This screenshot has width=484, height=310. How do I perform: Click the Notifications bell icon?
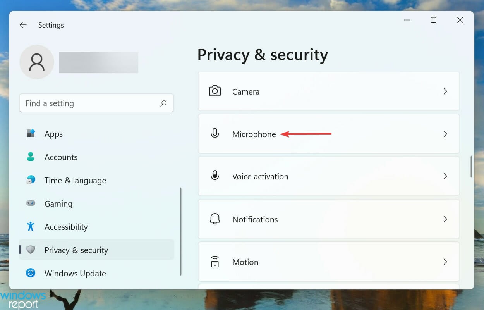point(215,219)
